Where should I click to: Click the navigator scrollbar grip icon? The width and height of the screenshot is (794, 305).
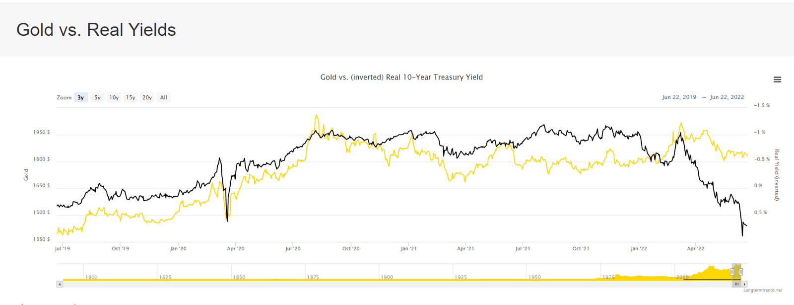[736, 284]
